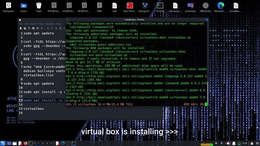Focus OBS window button in taskbar

click(68, 143)
